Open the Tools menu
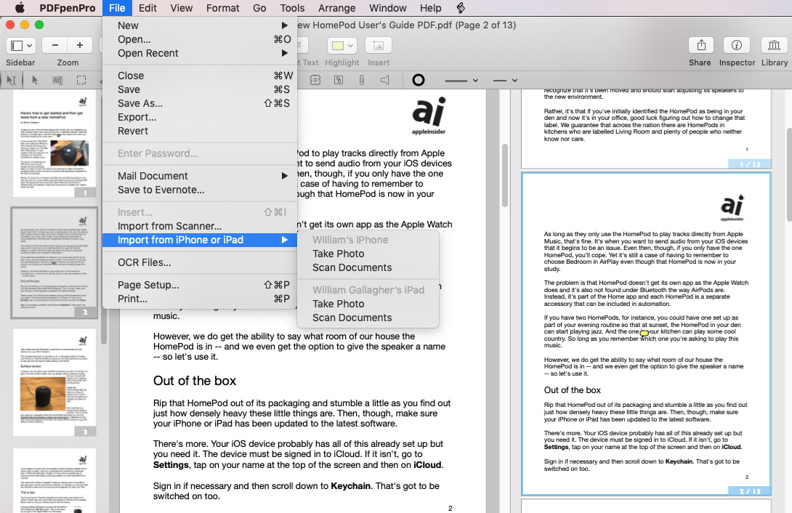This screenshot has width=792, height=513. click(292, 8)
